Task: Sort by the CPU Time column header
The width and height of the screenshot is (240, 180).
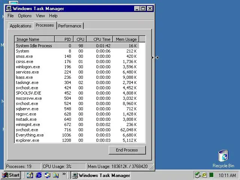Action: point(100,39)
